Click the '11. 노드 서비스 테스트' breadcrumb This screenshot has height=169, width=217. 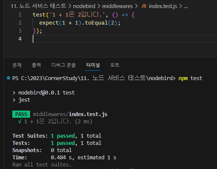click(39, 6)
